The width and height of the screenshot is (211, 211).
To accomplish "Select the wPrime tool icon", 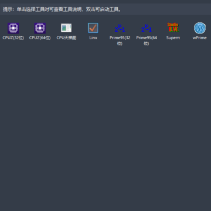I will [x=200, y=28].
